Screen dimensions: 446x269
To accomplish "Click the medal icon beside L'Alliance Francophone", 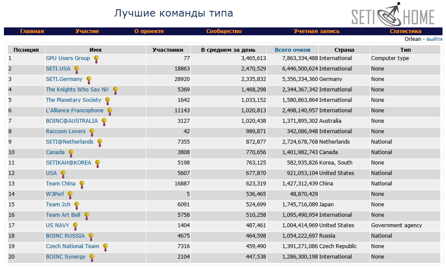I will point(110,111).
